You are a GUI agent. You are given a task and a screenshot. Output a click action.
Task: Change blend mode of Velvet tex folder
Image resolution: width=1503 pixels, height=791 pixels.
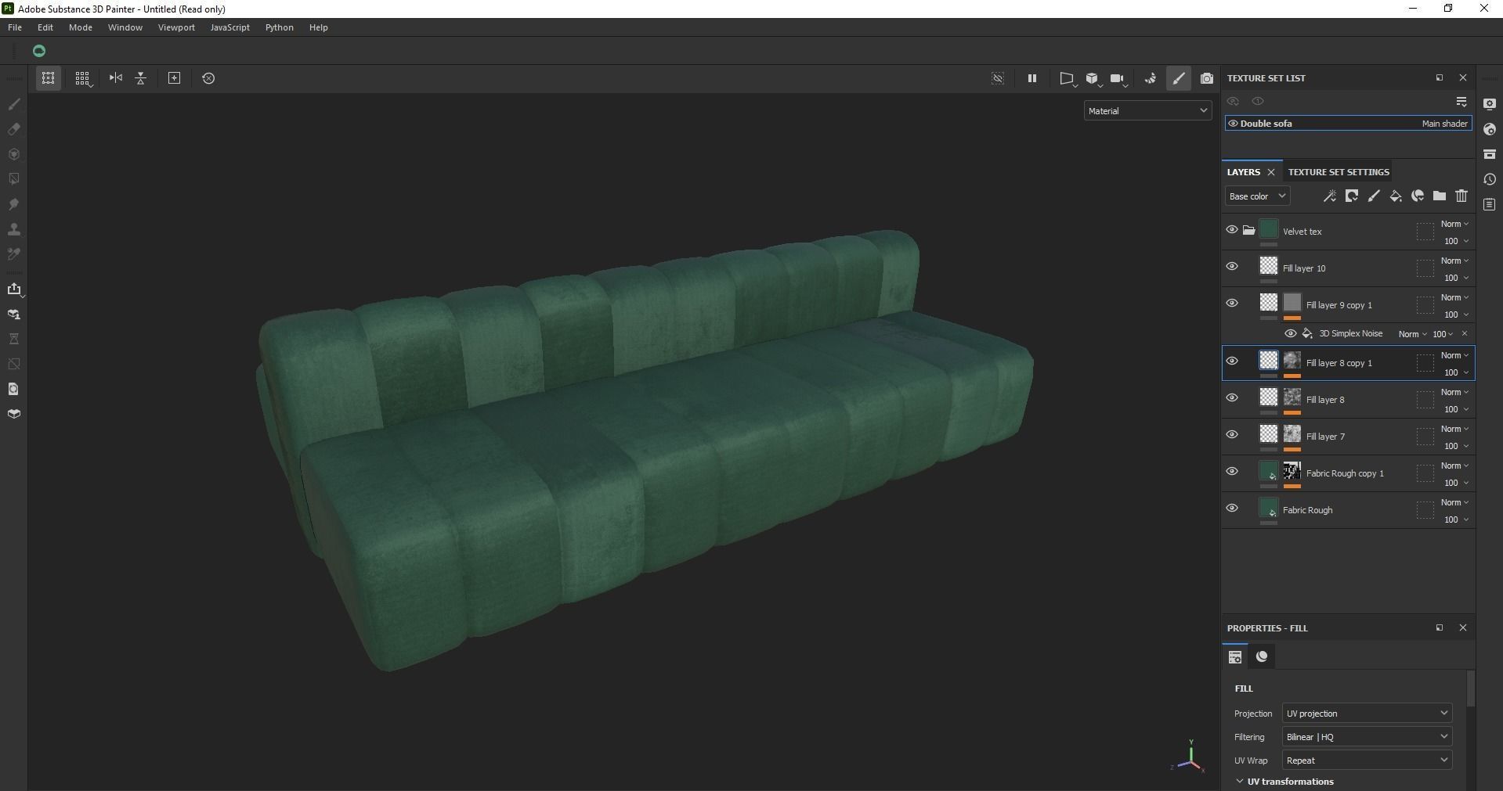pos(1454,225)
